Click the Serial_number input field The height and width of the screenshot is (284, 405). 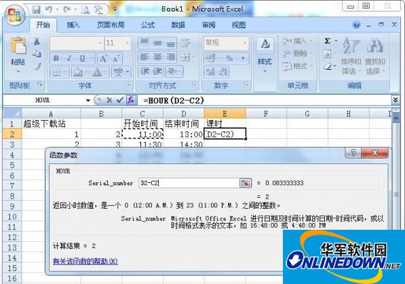pyautogui.click(x=189, y=183)
